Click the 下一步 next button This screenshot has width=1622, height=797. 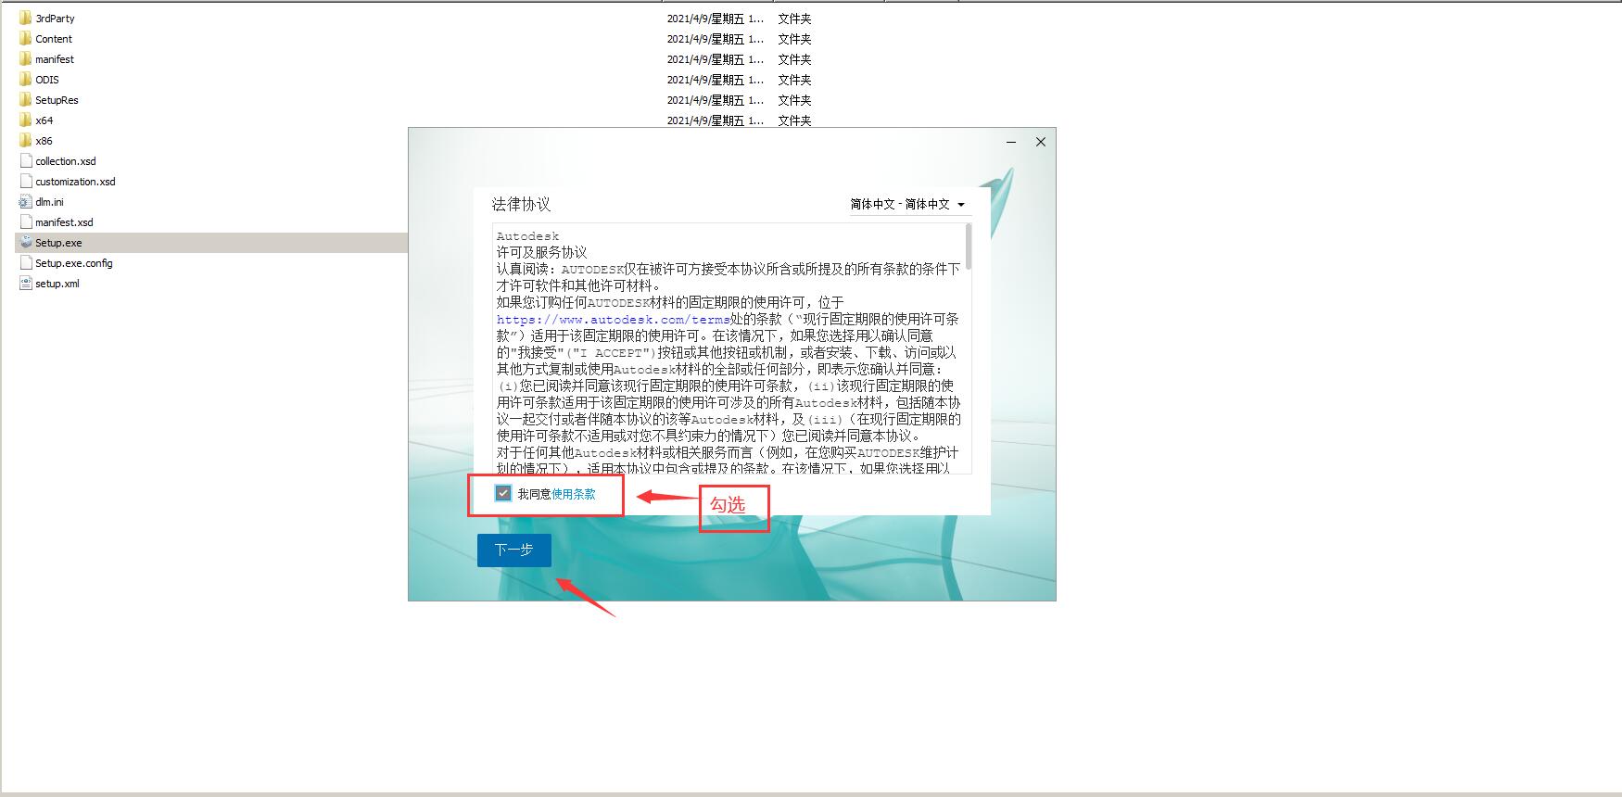coord(513,550)
